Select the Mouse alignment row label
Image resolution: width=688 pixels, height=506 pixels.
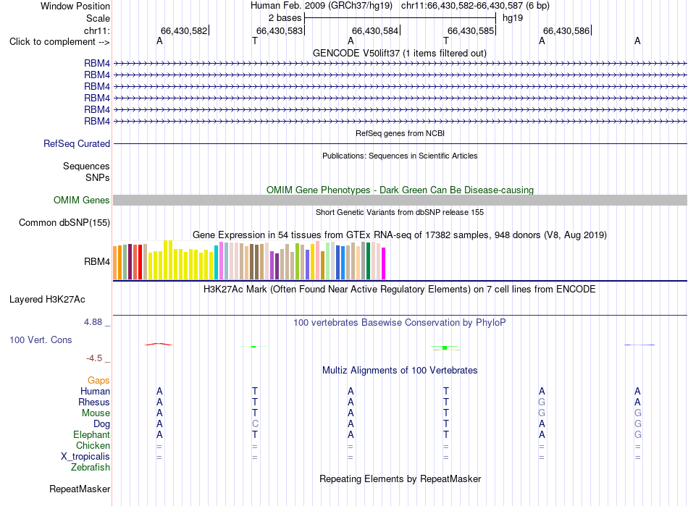point(96,413)
